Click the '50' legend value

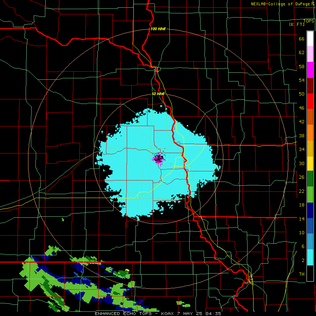[x=302, y=94]
